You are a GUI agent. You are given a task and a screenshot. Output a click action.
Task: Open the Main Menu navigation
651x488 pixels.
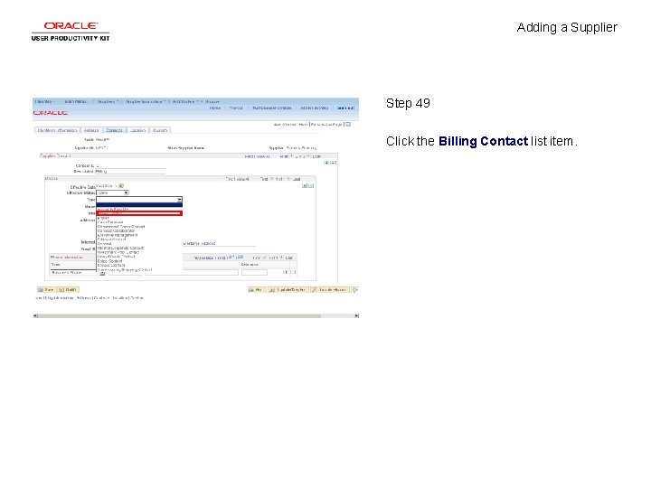[76, 101]
